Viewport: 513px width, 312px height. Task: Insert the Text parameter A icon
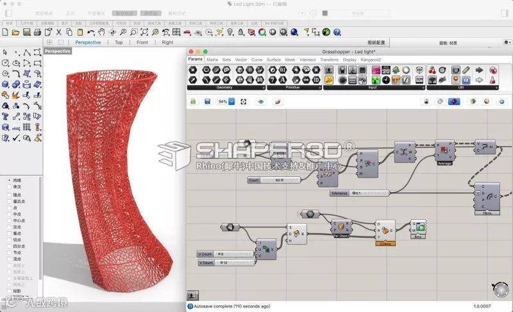[x=282, y=79]
